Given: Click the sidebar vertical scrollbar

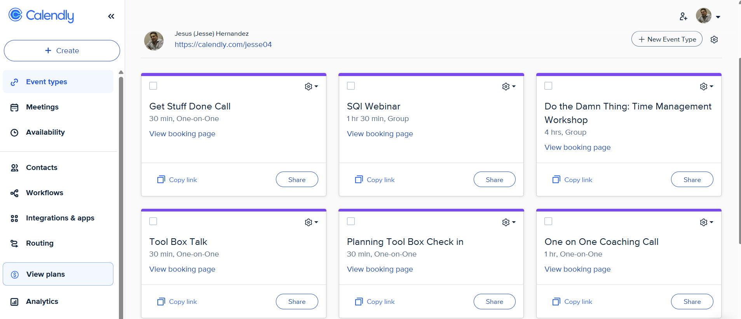Looking at the screenshot, I should point(121,194).
